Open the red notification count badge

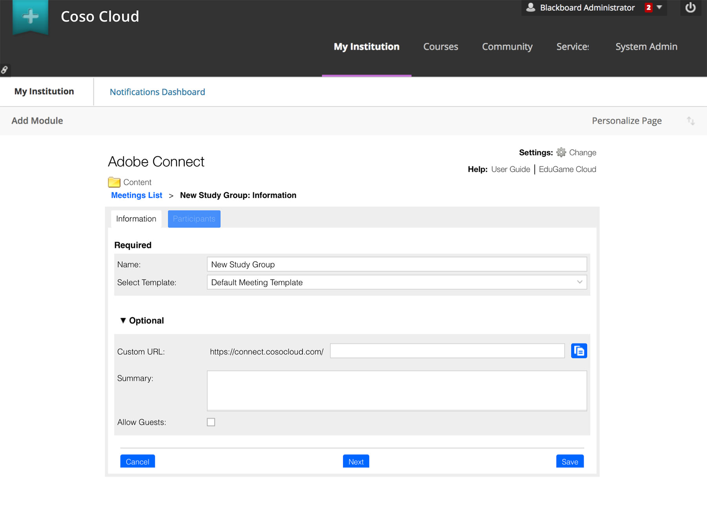(x=648, y=7)
